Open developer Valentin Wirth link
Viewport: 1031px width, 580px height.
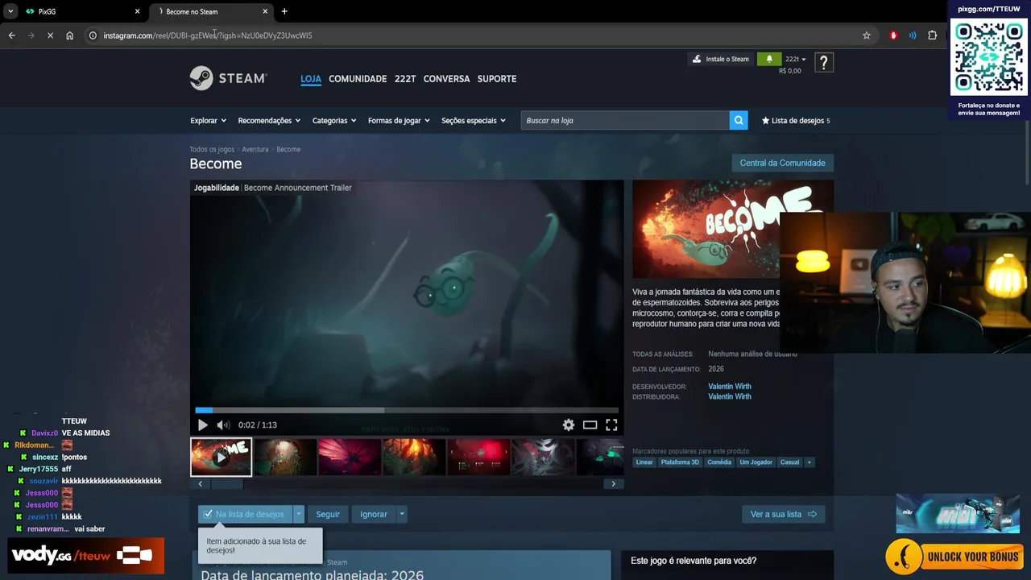pyautogui.click(x=730, y=387)
